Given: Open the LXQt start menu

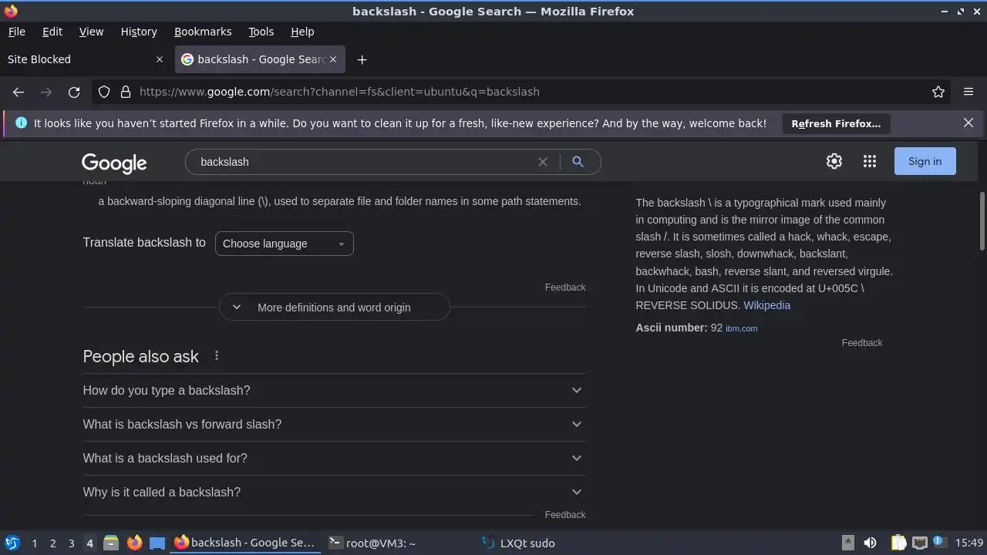Looking at the screenshot, I should coord(12,543).
